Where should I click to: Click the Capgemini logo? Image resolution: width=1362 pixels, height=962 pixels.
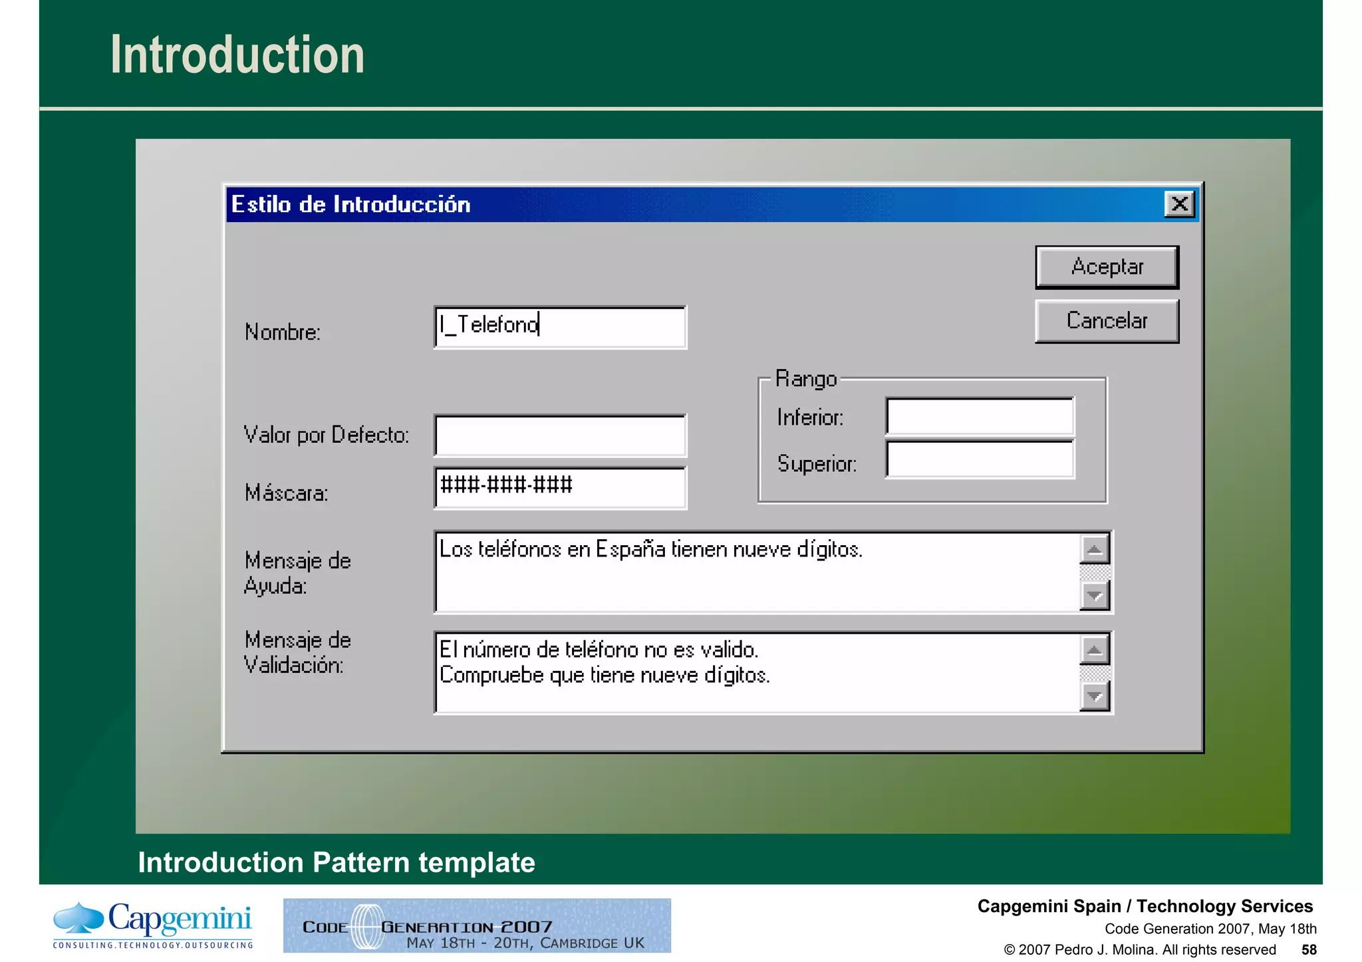(153, 925)
